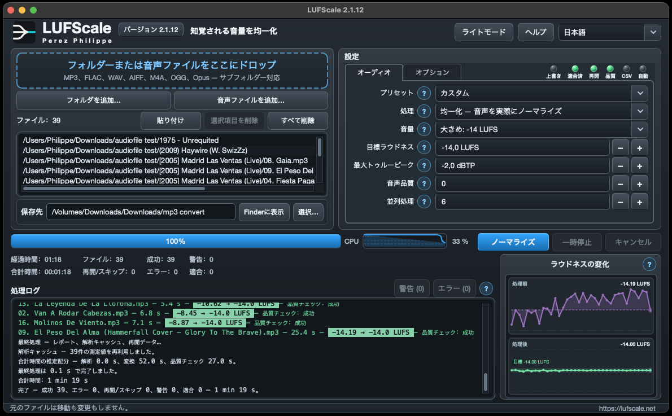Decrease 最大トゥルーピーク with minus button
Image resolution: width=672 pixels, height=416 pixels.
(620, 166)
